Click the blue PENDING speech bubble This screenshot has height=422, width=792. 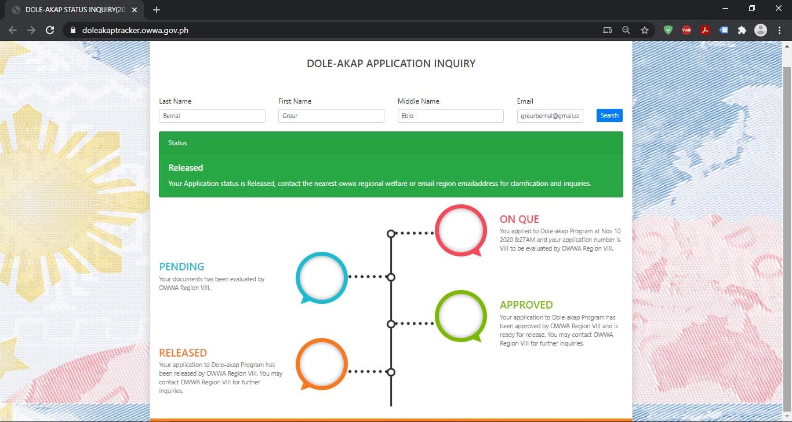pyautogui.click(x=322, y=277)
